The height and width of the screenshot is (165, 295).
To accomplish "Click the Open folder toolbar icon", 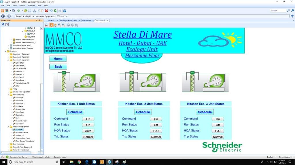I will coord(26,11).
